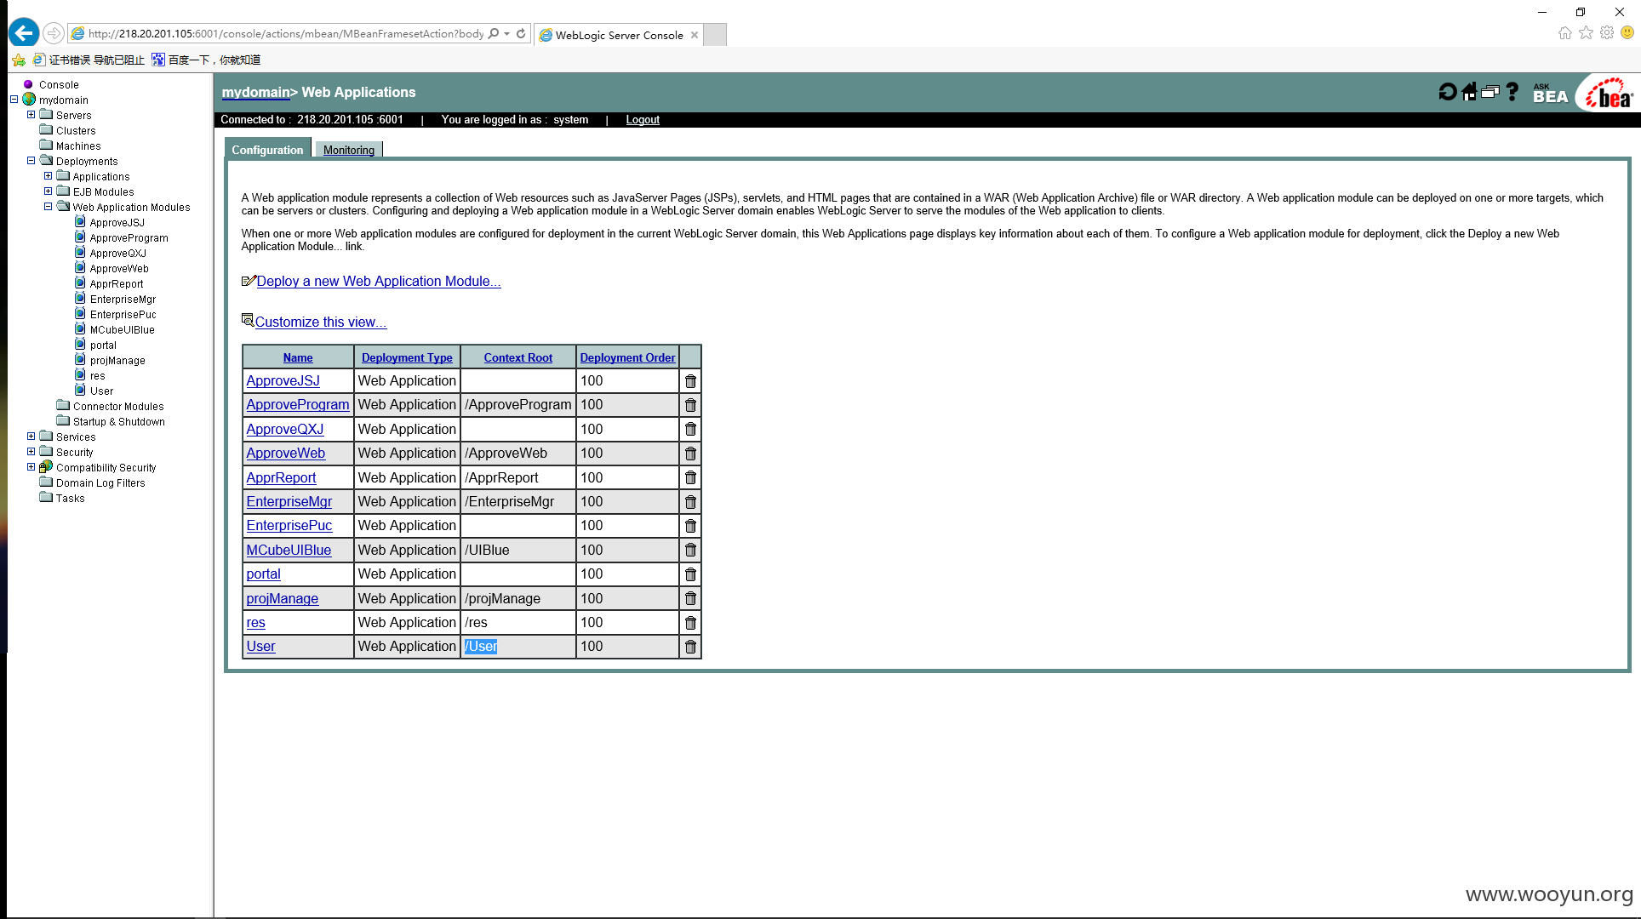
Task: Open browser Favorites star icon
Action: coord(1586,32)
